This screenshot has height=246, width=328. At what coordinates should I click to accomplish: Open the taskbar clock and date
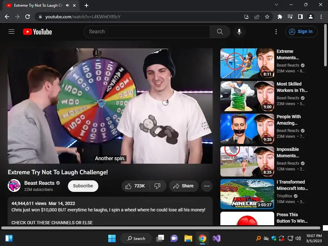coord(314,238)
